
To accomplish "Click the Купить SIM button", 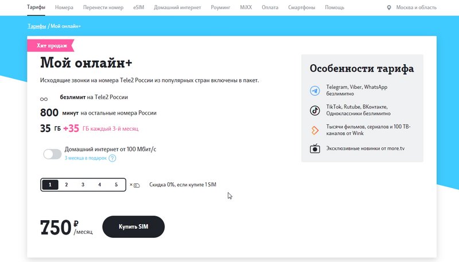I will [134, 226].
